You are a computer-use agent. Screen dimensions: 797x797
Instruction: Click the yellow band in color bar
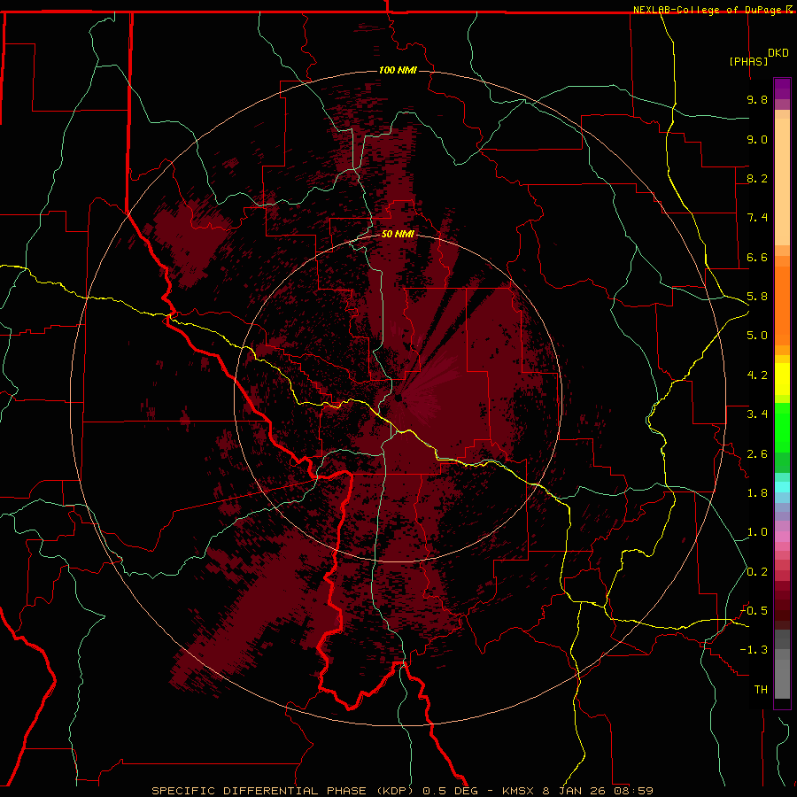(782, 379)
